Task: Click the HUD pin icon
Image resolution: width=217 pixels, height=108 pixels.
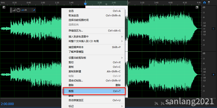Action: point(34,10)
